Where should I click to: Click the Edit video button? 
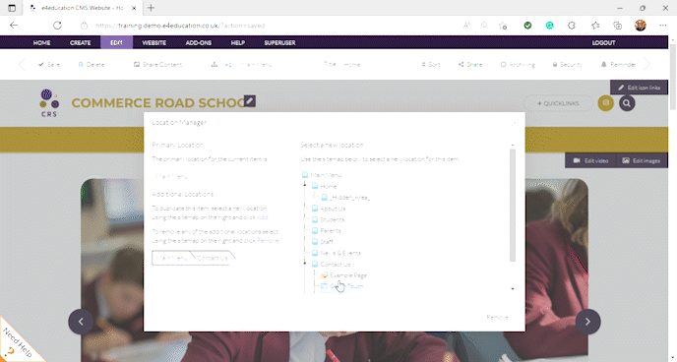tap(590, 160)
